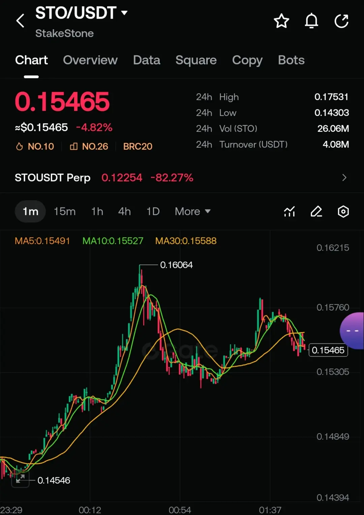The width and height of the screenshot is (364, 515).
Task: Tap the 00:54 time axis label
Action: tap(180, 510)
